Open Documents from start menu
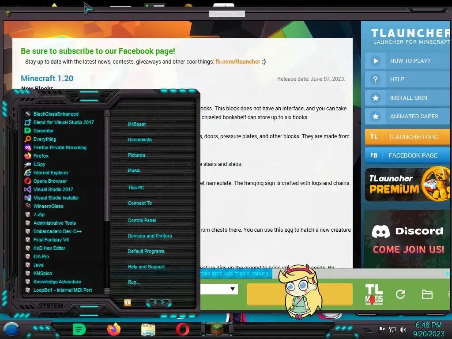 click(x=139, y=139)
